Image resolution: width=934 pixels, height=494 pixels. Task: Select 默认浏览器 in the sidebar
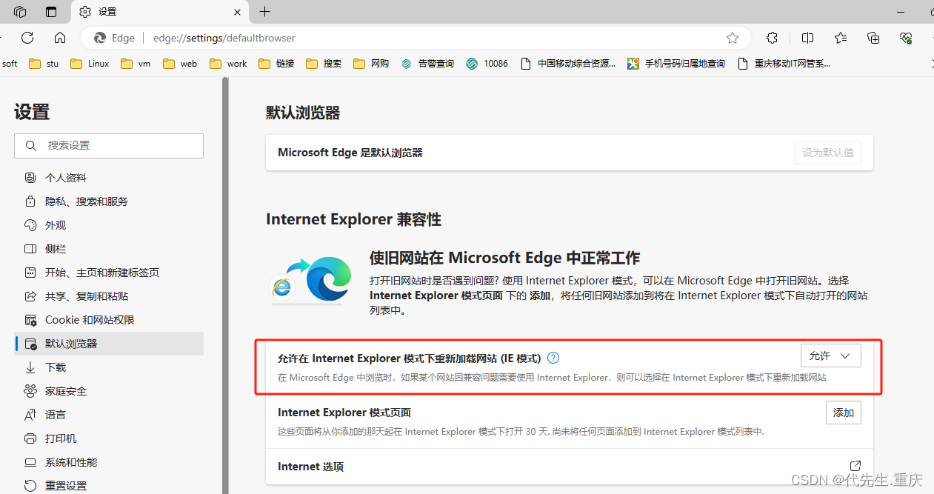pyautogui.click(x=109, y=344)
